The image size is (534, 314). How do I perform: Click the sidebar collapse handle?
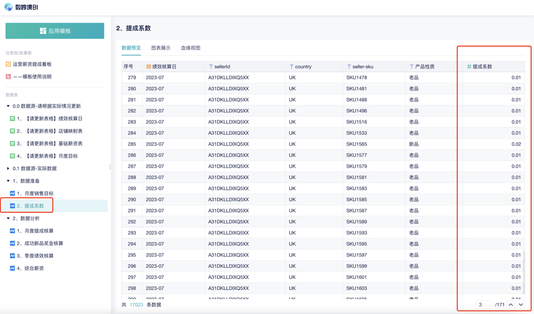click(x=110, y=167)
